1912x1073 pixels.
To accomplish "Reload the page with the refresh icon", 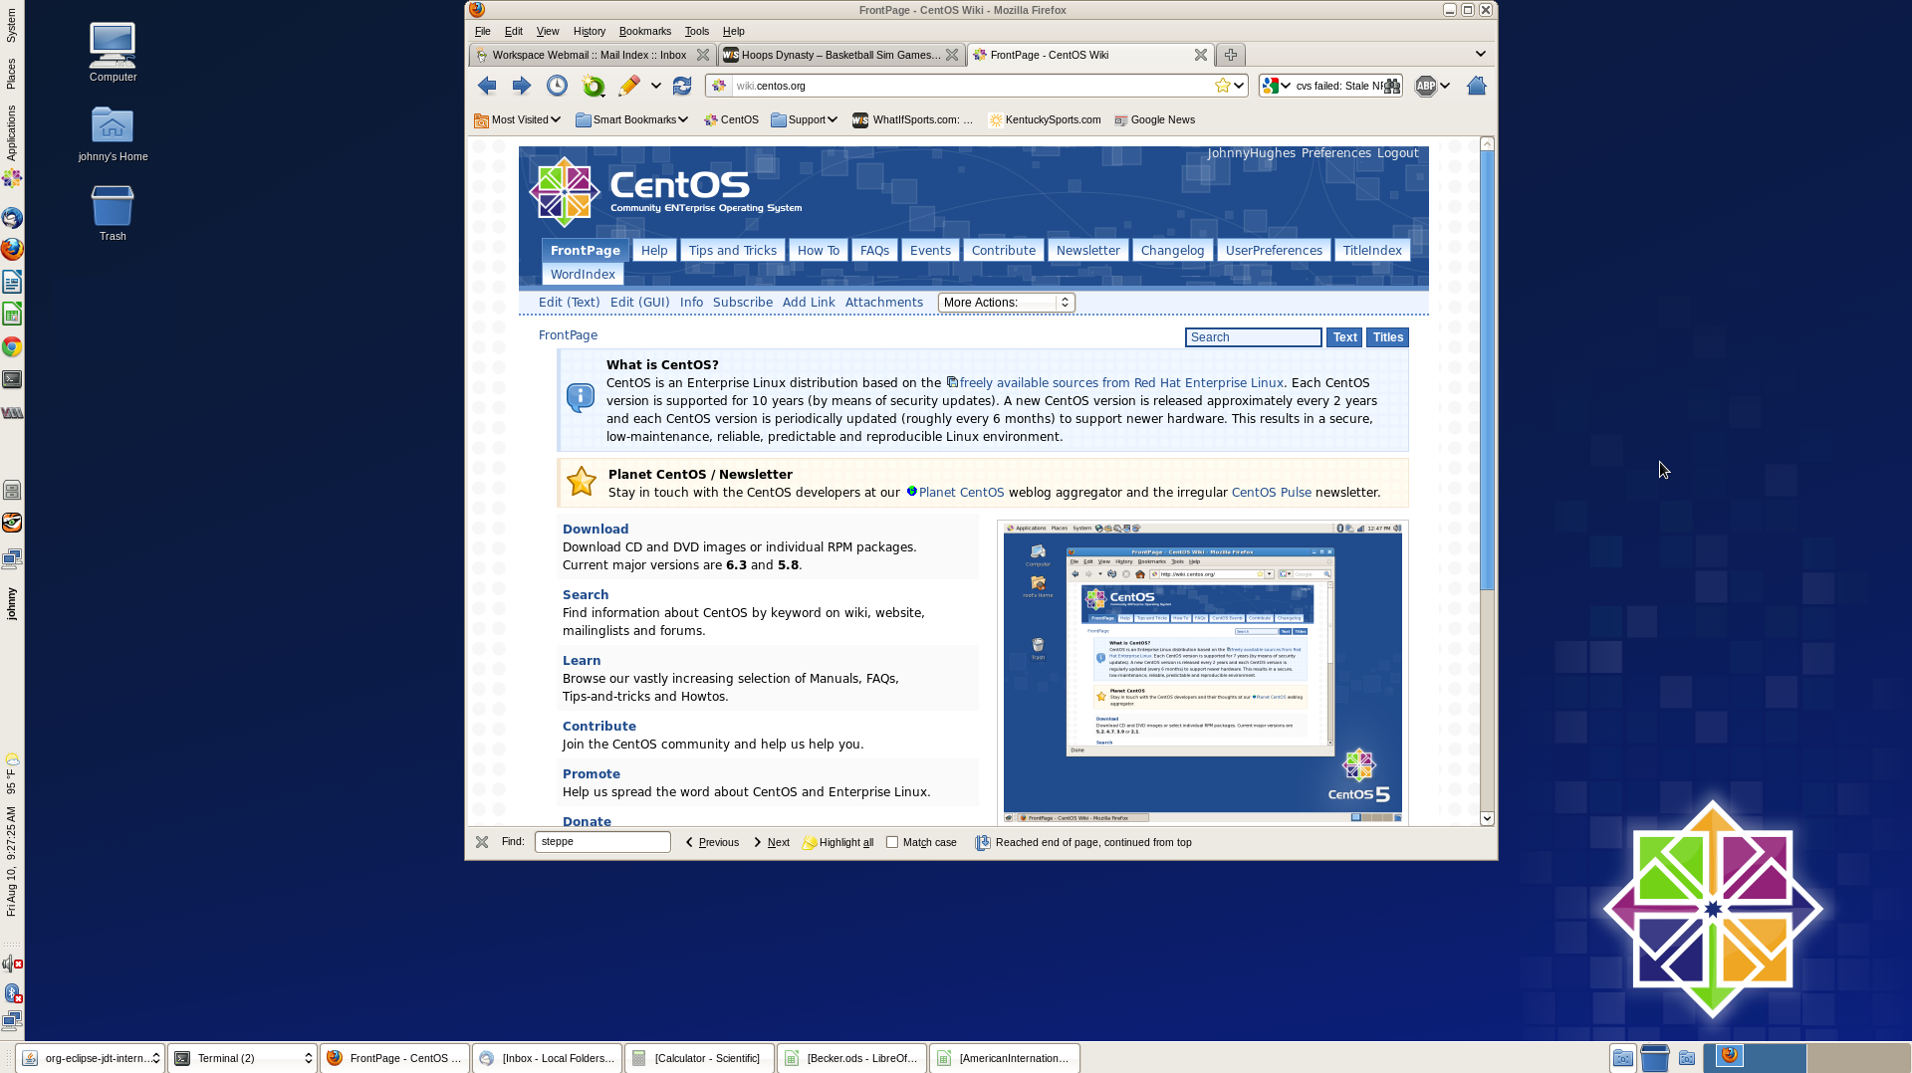I will (682, 86).
